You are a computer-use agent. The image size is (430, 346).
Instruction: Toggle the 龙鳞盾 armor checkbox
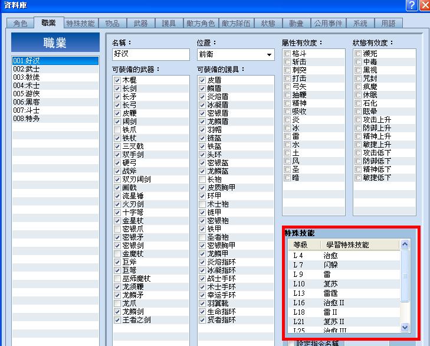click(x=202, y=122)
